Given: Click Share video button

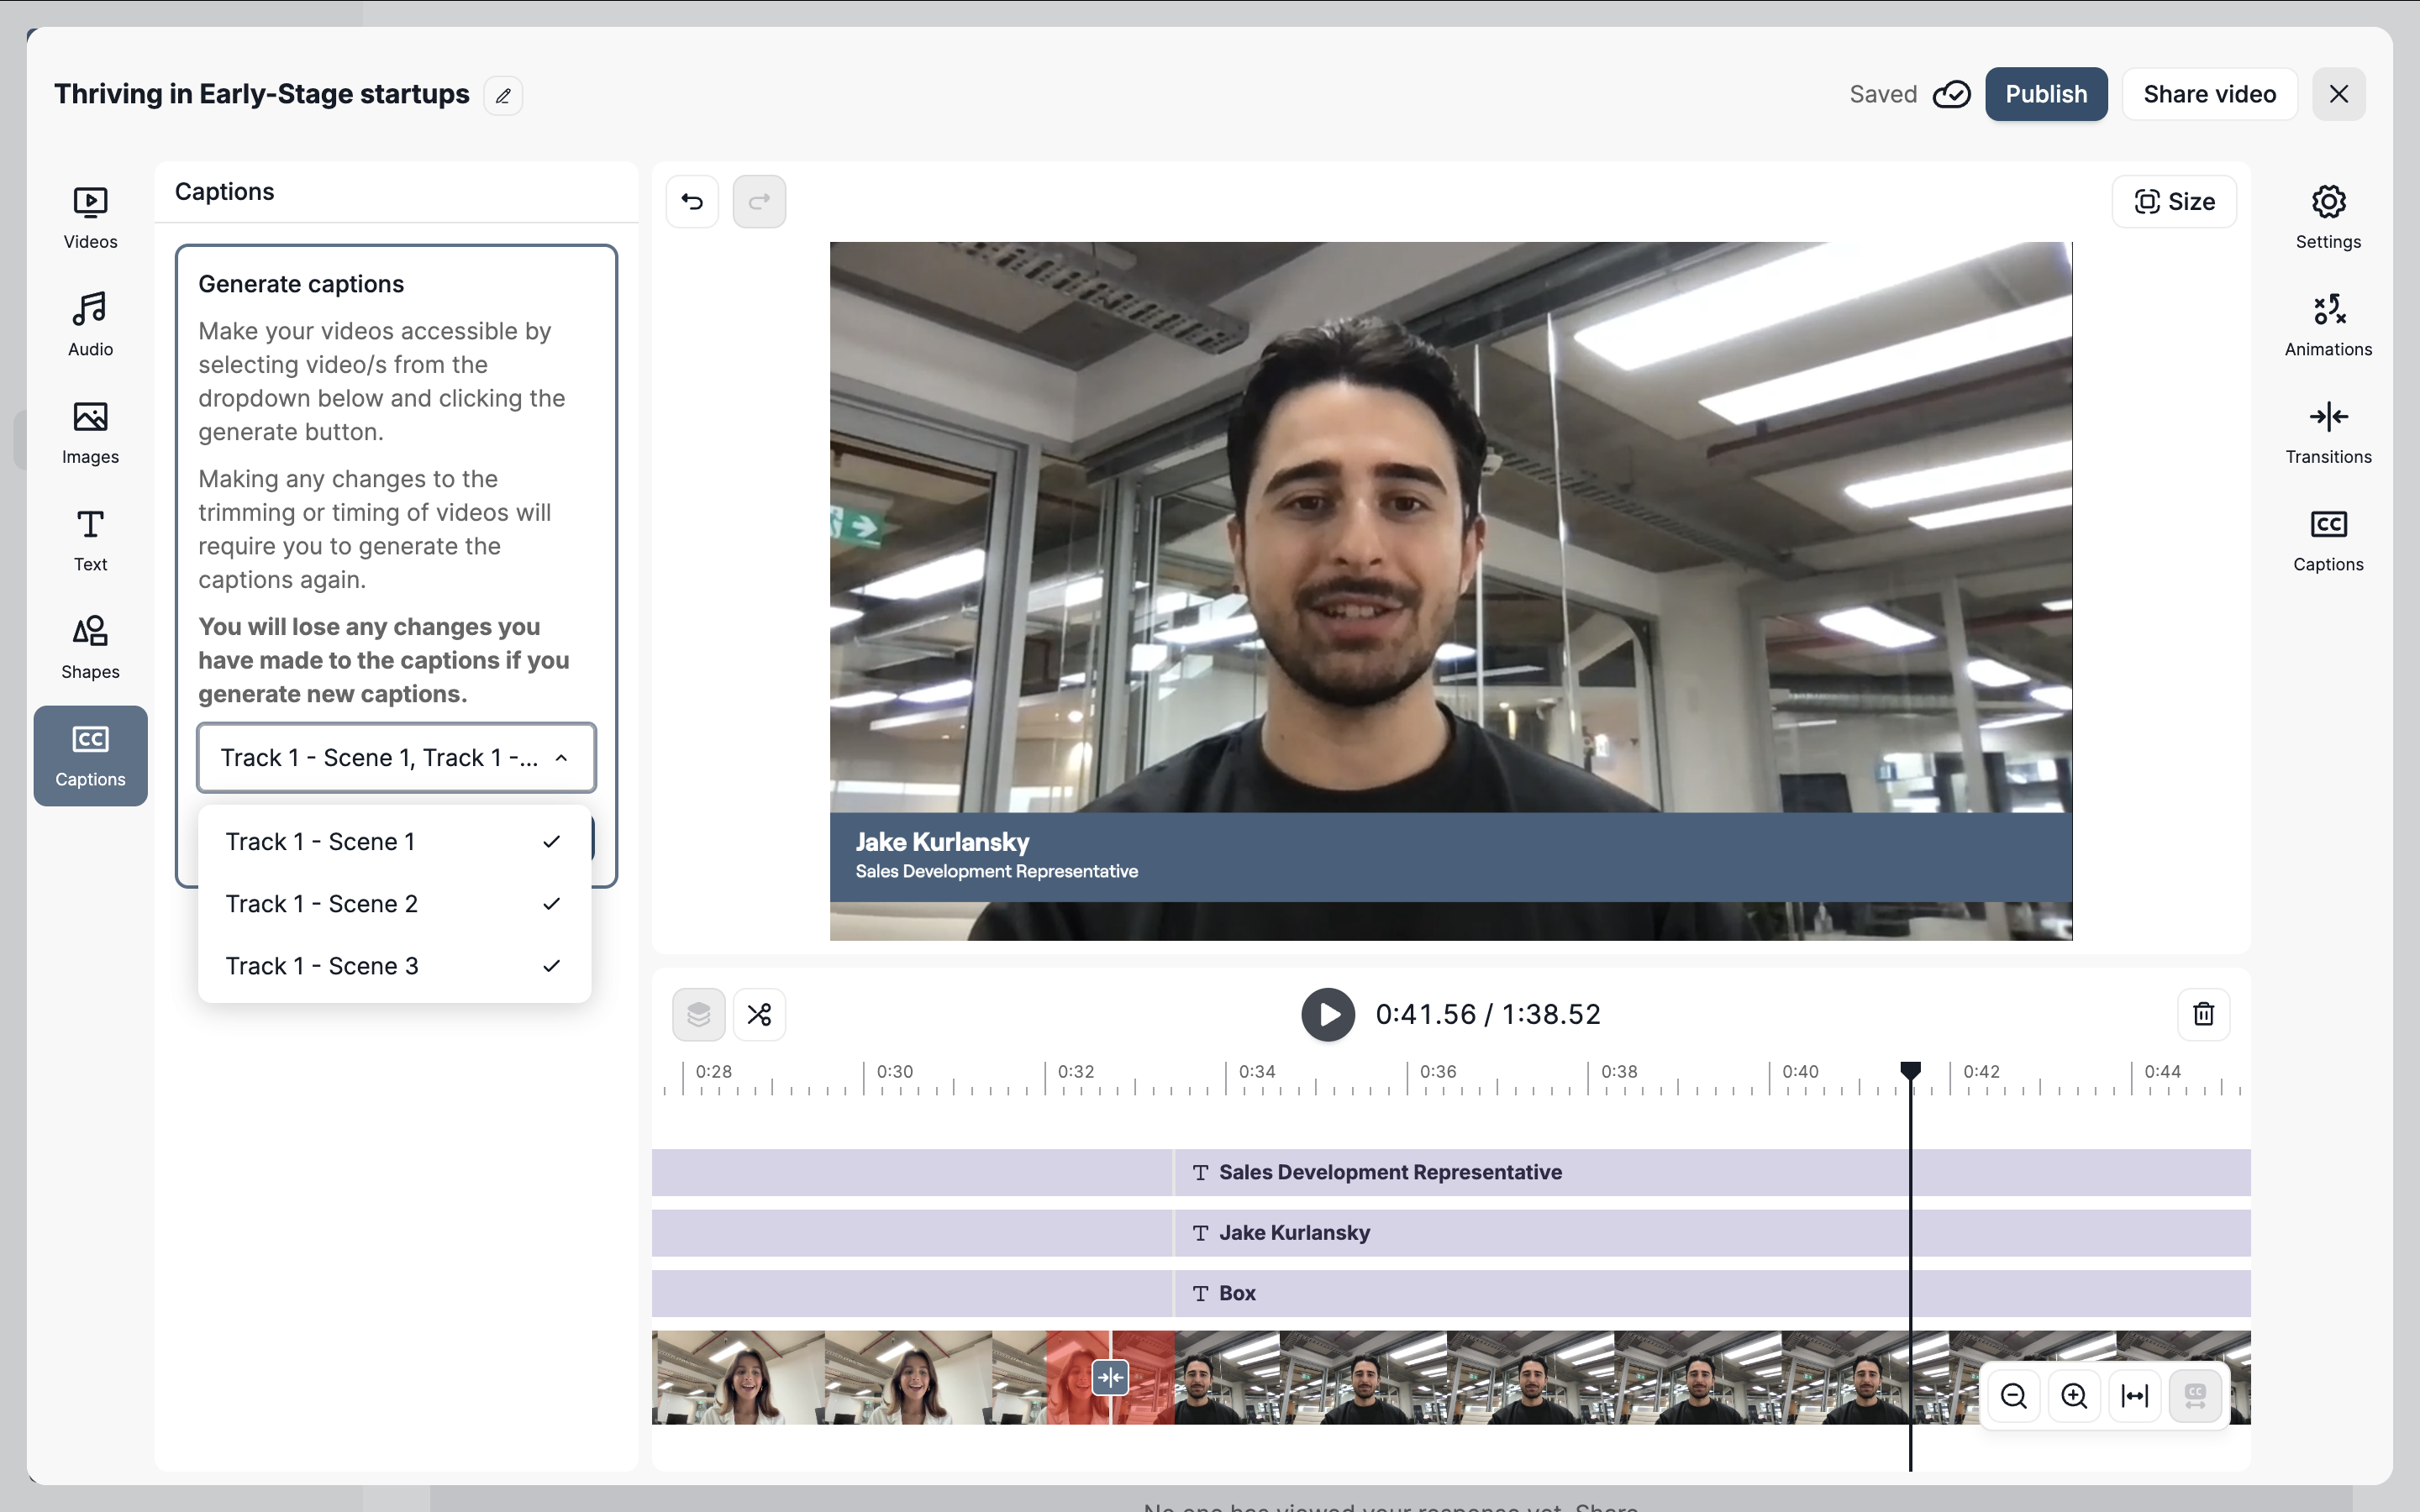Looking at the screenshot, I should [2209, 94].
